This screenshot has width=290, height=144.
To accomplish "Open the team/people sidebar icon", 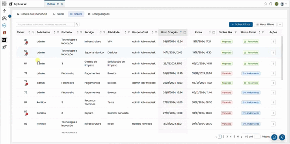I will pos(4,18).
